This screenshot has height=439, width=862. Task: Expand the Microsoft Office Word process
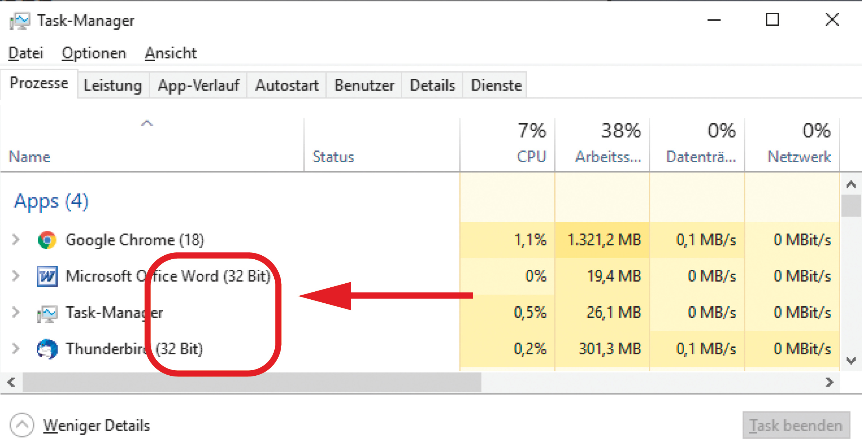pyautogui.click(x=16, y=276)
